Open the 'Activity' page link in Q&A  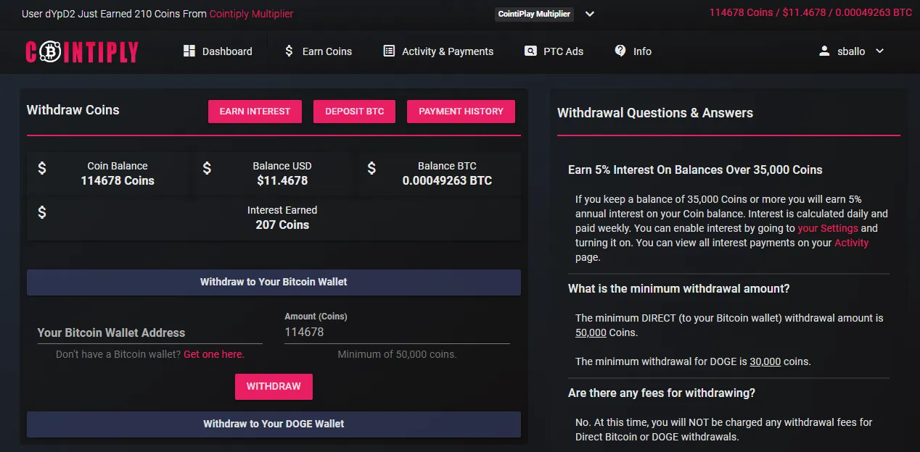(x=851, y=243)
